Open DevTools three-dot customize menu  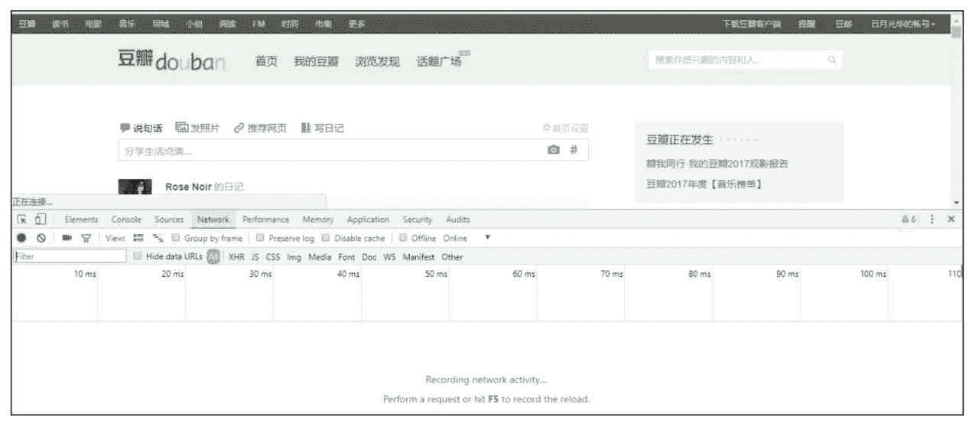pos(932,220)
